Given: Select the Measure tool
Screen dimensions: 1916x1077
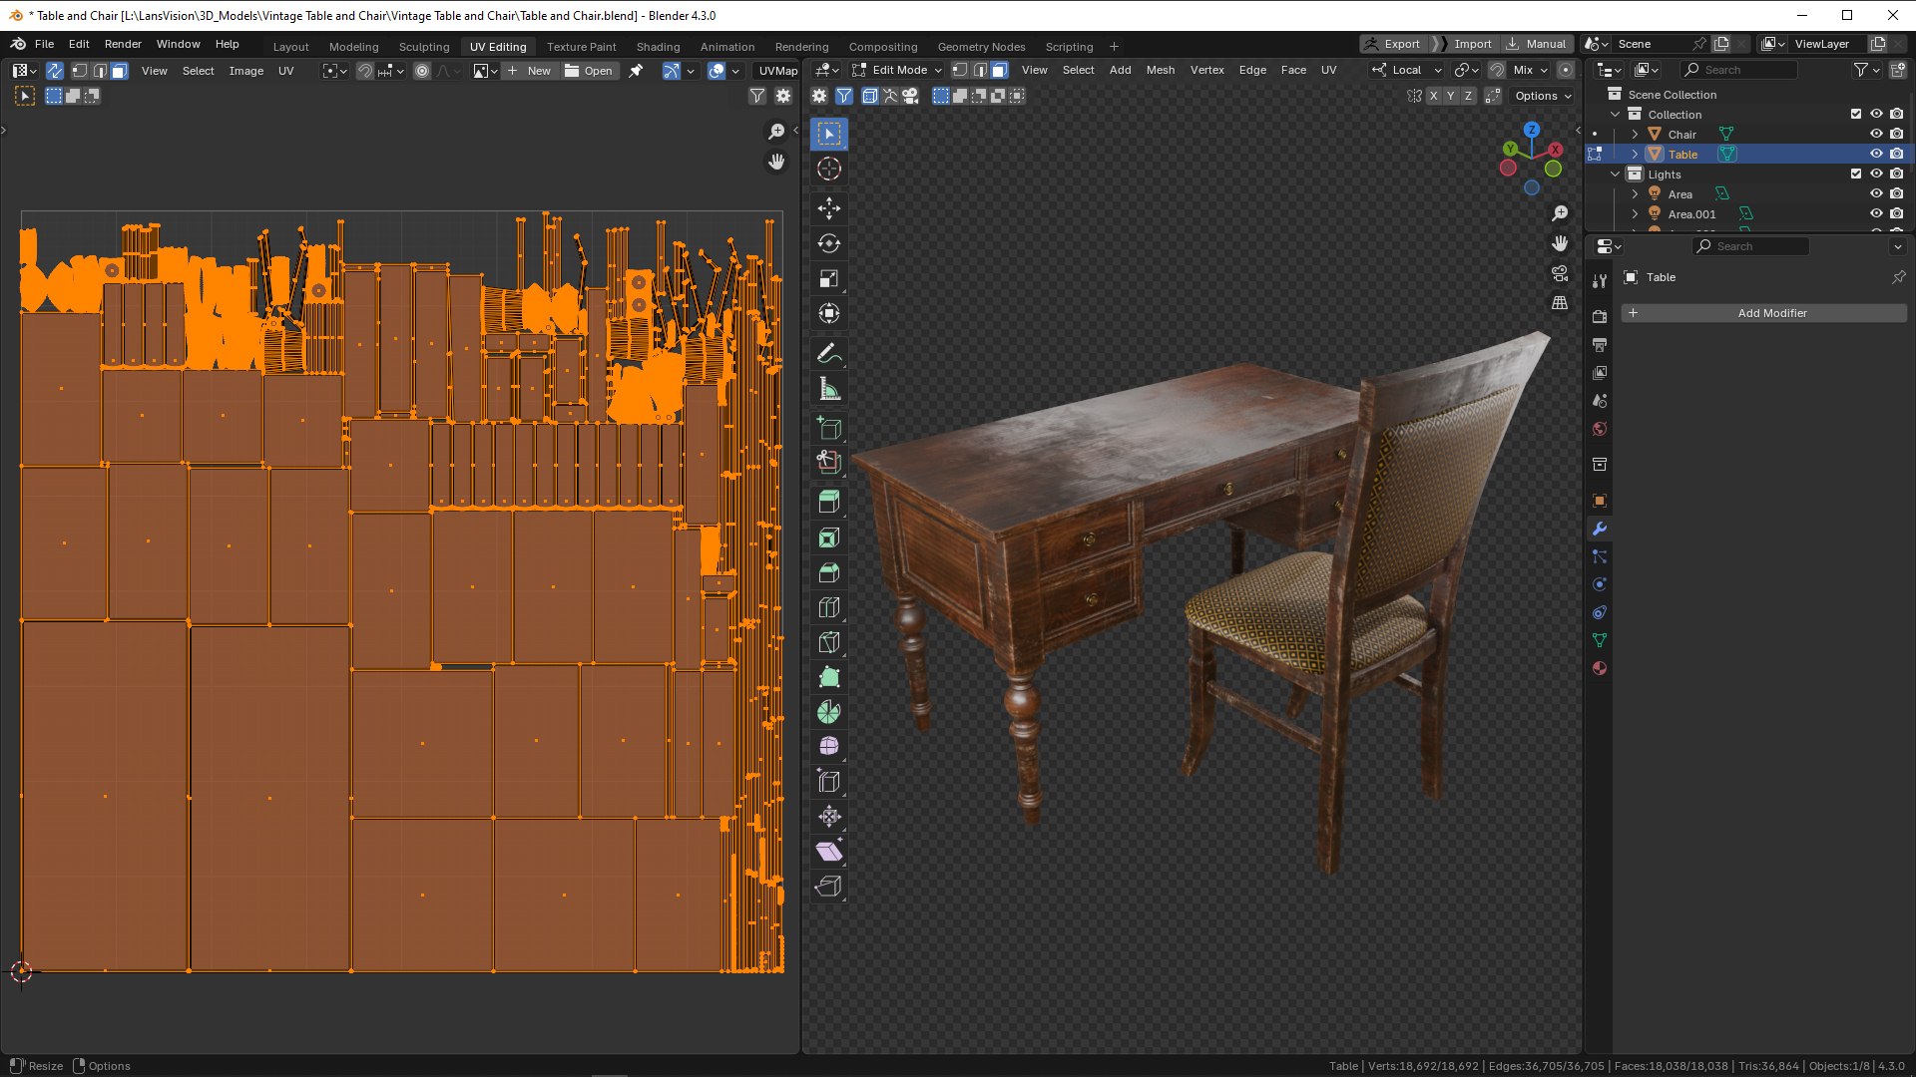Looking at the screenshot, I should click(828, 389).
